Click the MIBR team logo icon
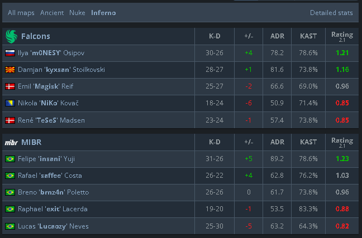The image size is (362, 238). tap(11, 143)
